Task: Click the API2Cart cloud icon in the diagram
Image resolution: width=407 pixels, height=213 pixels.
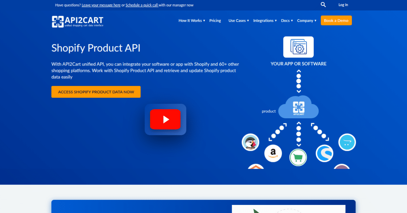Action: (298, 108)
